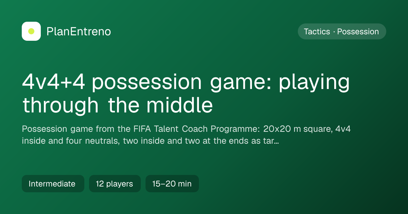Click the 12 players badge
The image size is (408, 214).
(115, 184)
